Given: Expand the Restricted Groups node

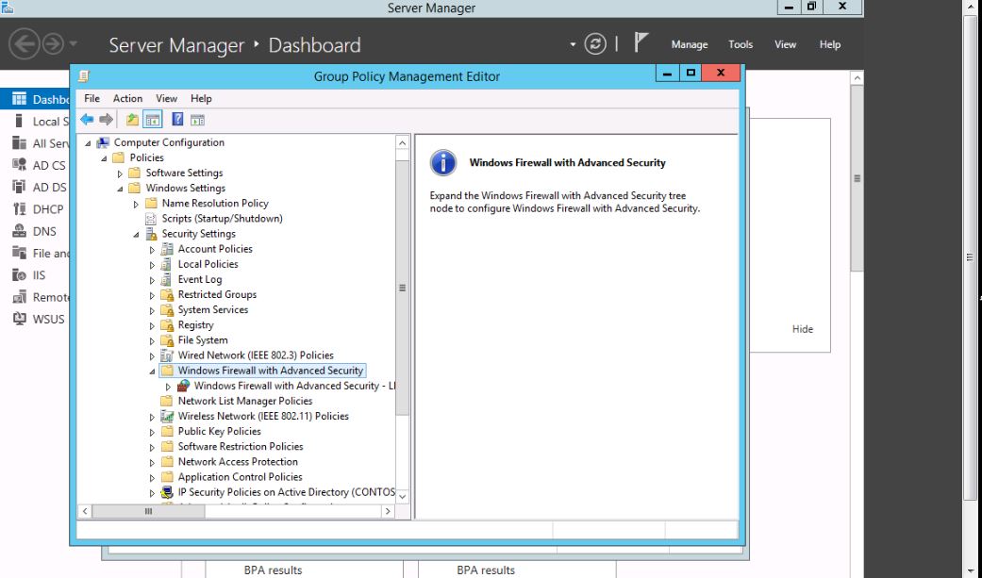Looking at the screenshot, I should point(152,295).
